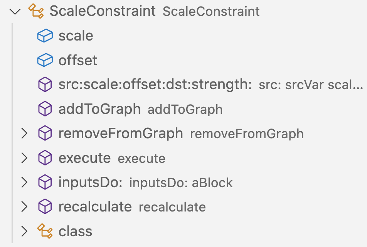Click the blue scale field icon
The width and height of the screenshot is (367, 247).
click(x=45, y=36)
